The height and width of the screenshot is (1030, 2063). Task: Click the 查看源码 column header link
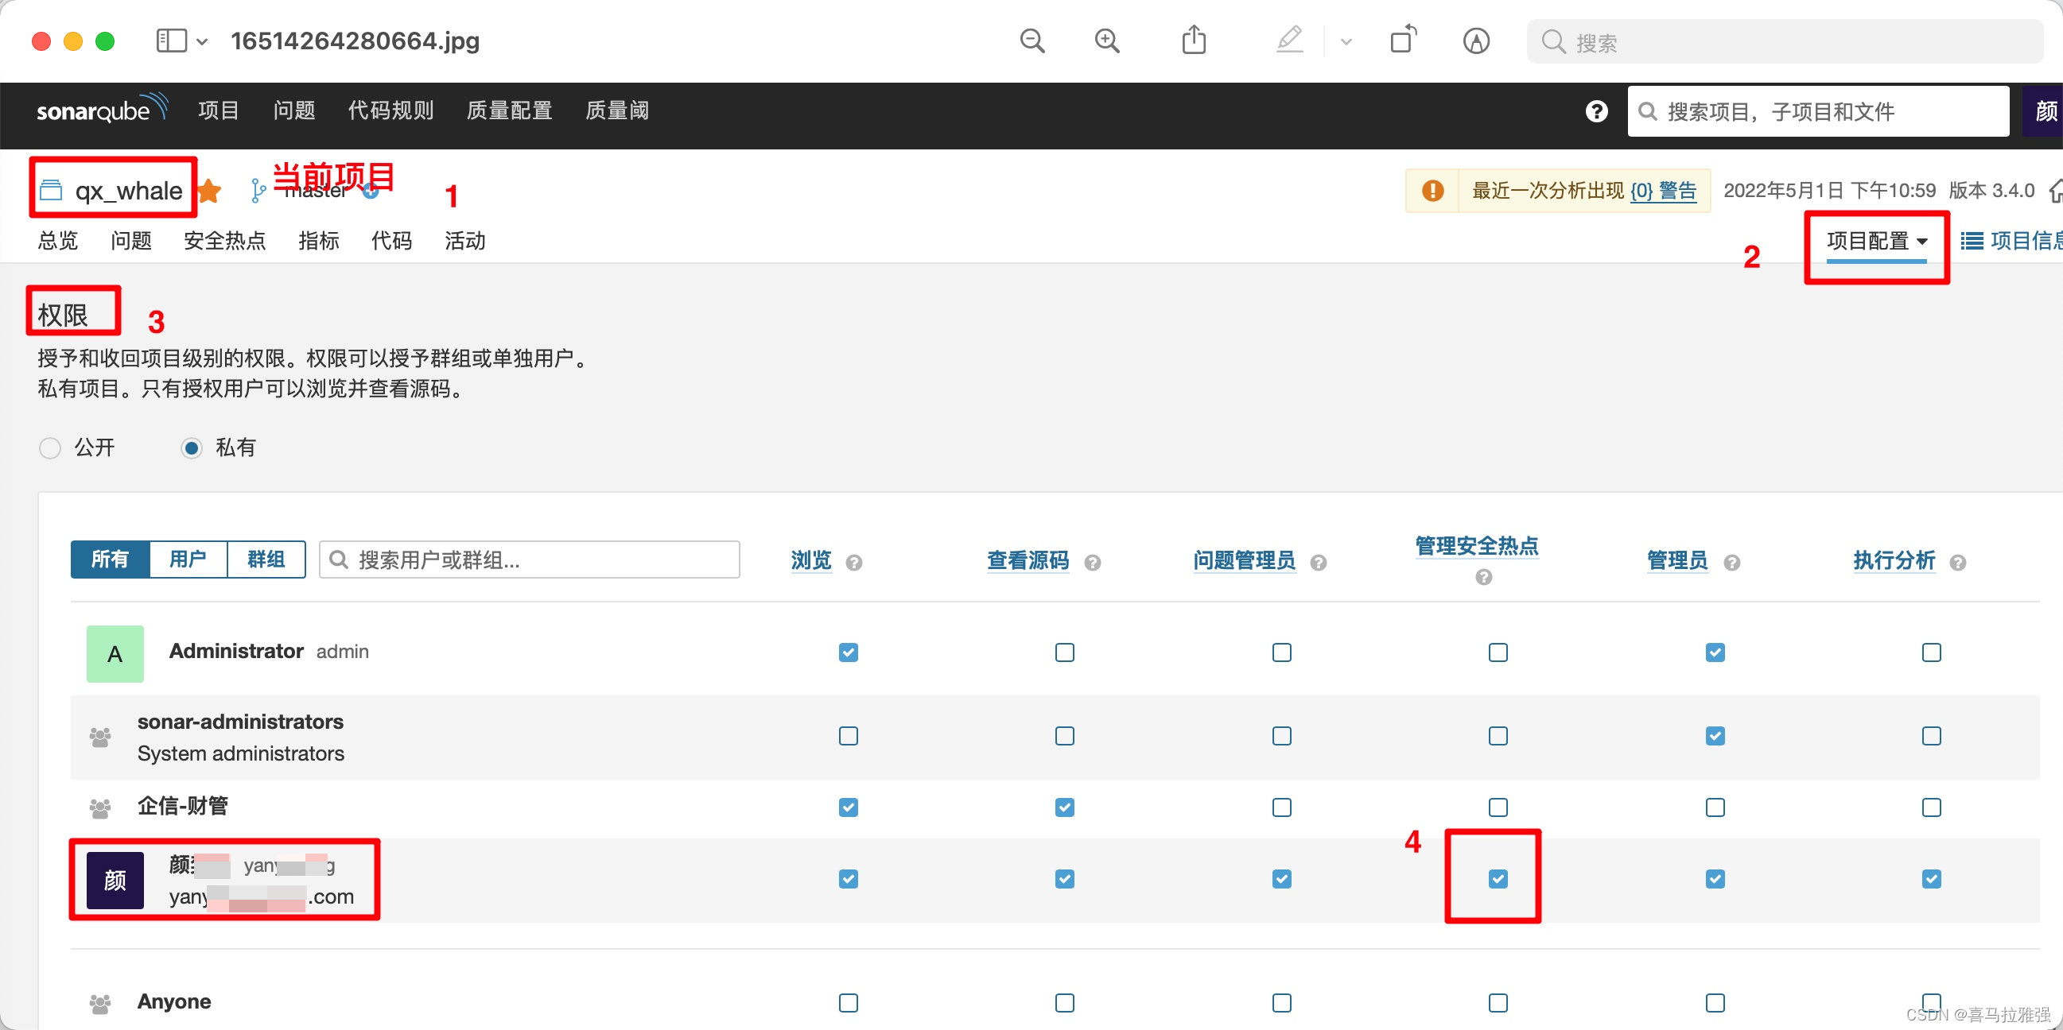point(1028,560)
